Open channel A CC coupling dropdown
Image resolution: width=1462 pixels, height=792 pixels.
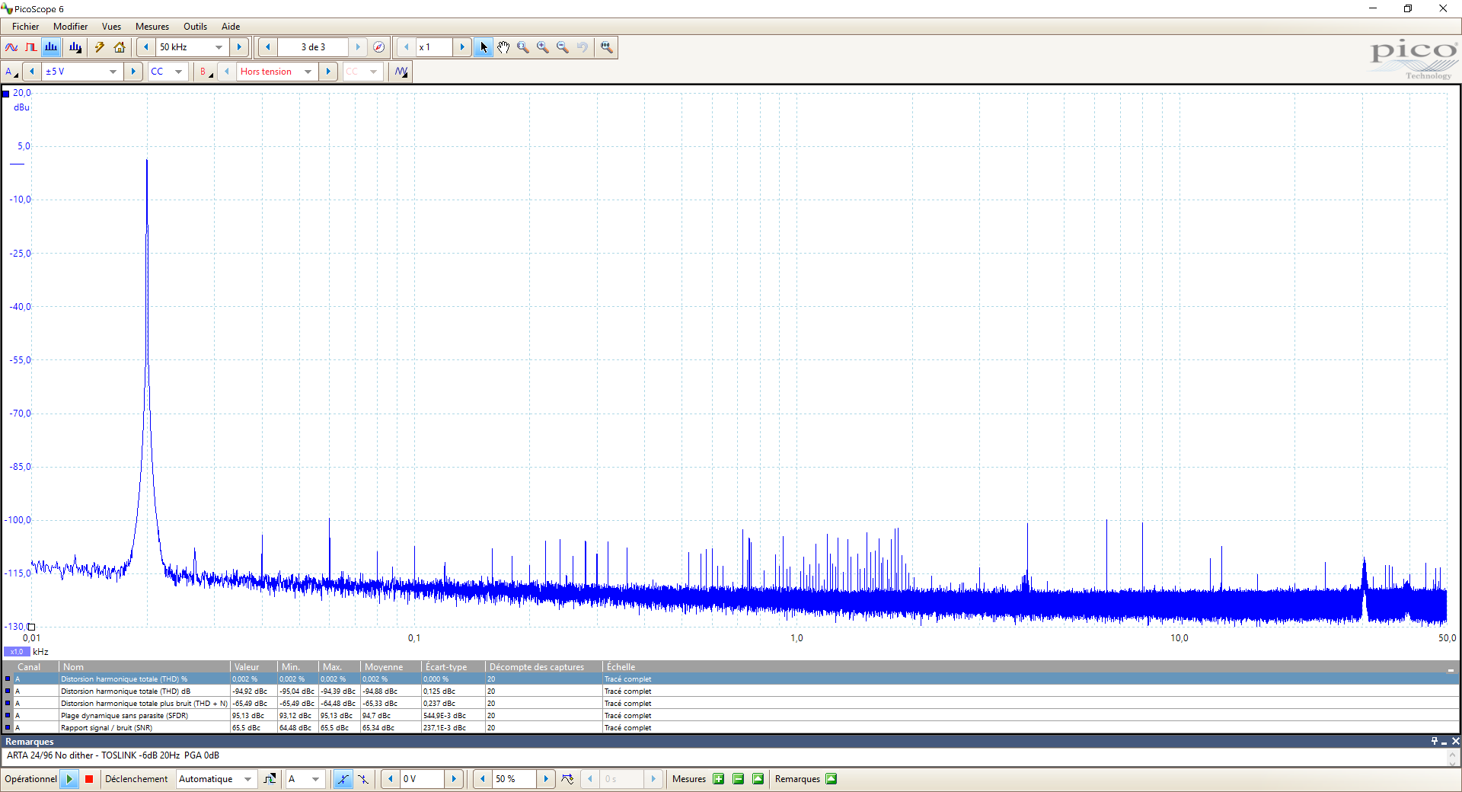click(x=179, y=72)
